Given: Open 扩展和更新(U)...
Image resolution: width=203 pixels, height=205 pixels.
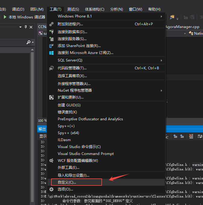Looking at the screenshot, I should point(106,97).
